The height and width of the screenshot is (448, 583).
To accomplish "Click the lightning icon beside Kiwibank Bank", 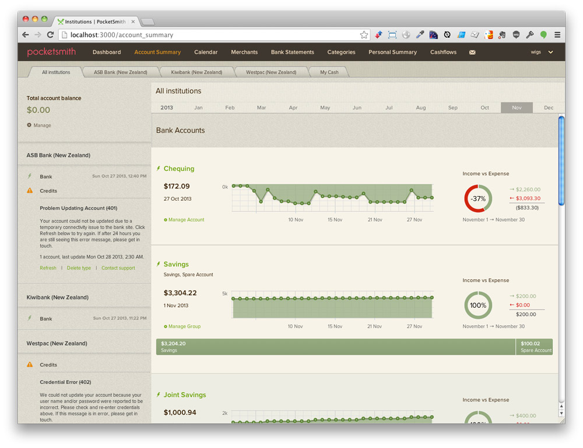I will 30,318.
